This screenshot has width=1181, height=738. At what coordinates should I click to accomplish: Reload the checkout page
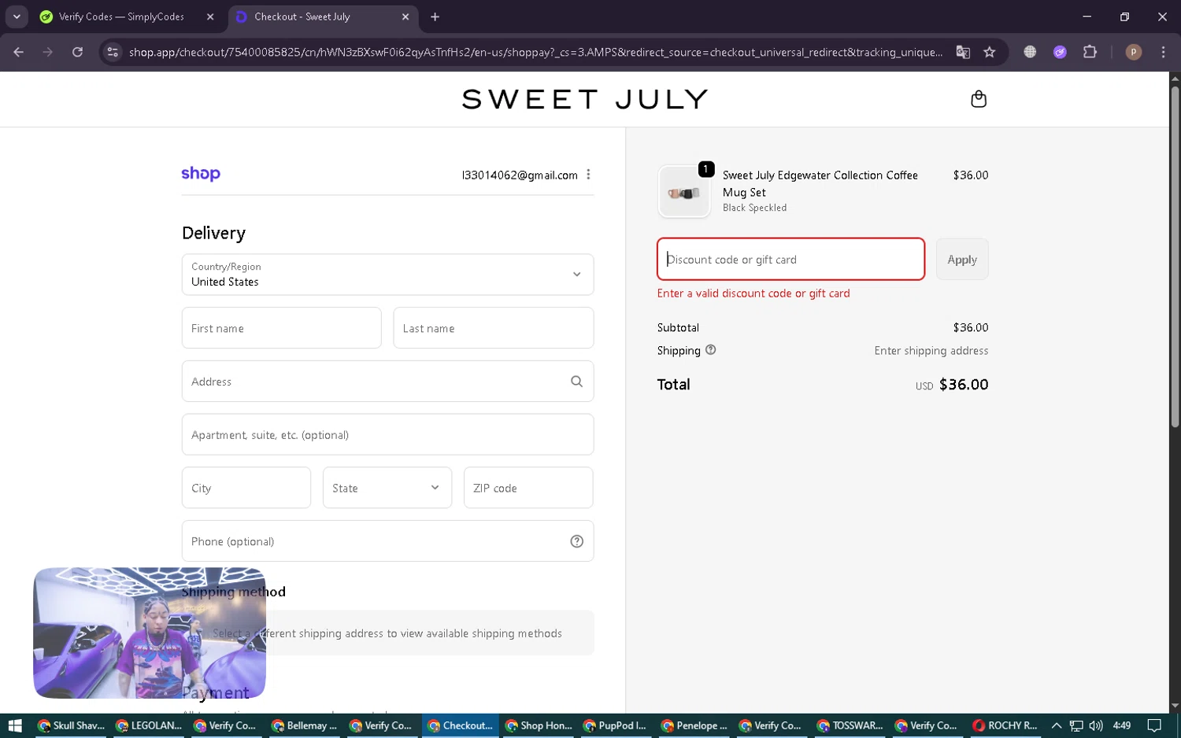(77, 52)
